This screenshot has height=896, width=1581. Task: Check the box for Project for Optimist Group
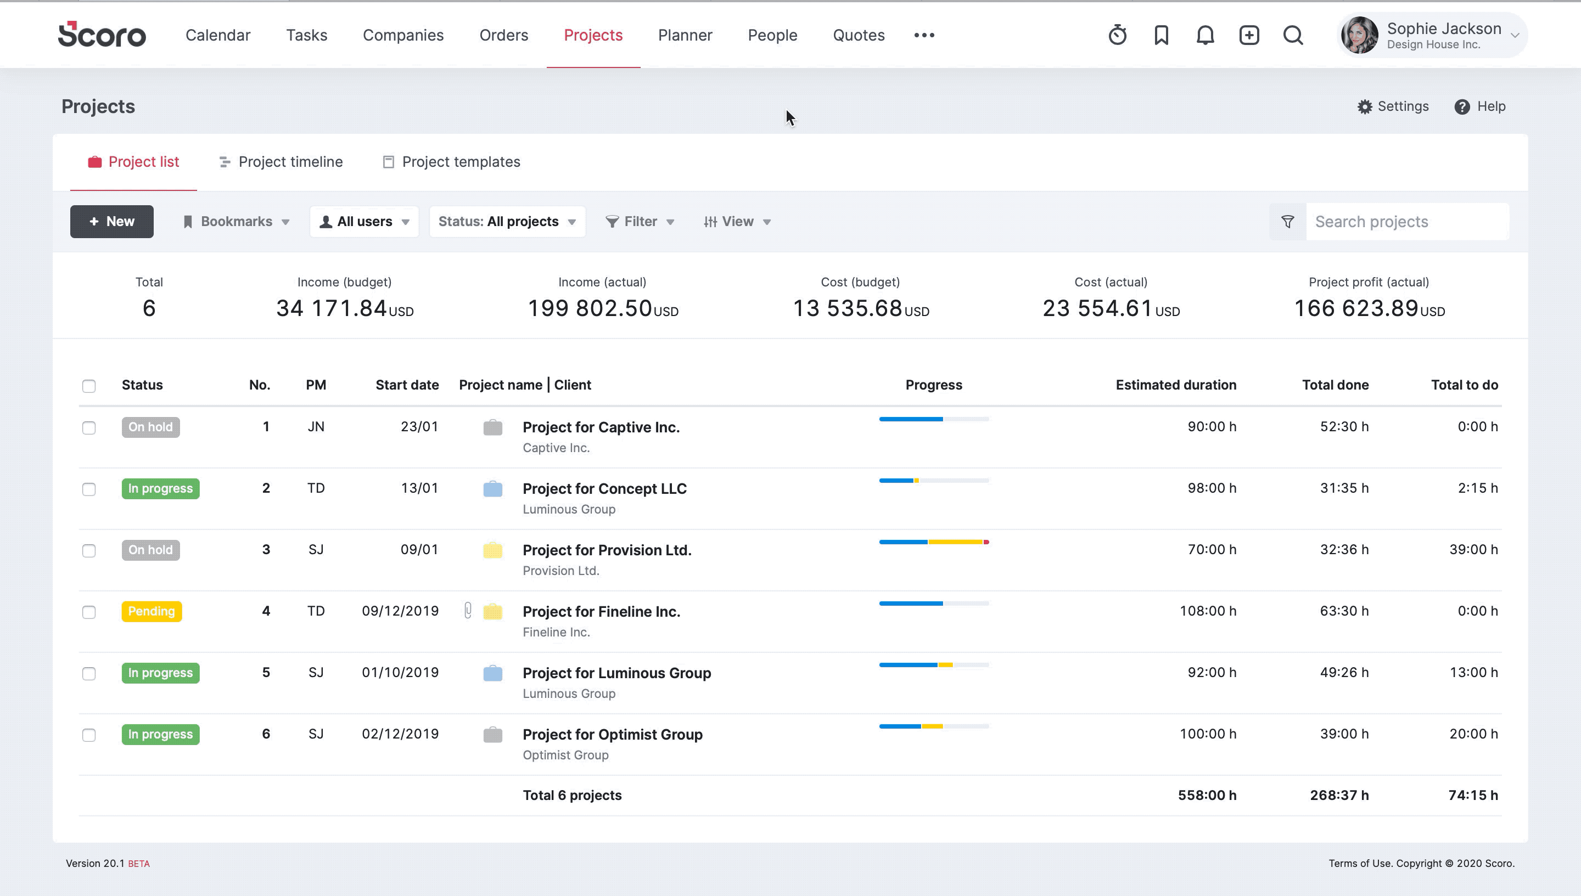pyautogui.click(x=88, y=735)
